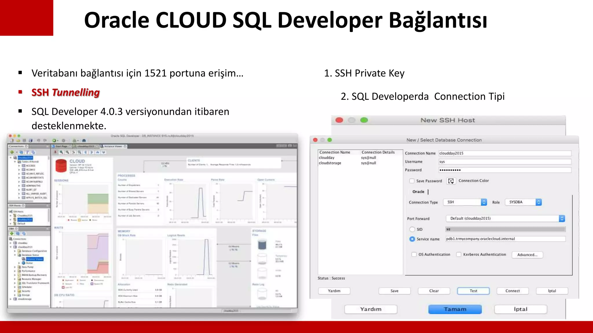The height and width of the screenshot is (333, 593).
Task: Click the New file icon in SQL Developer toolbar
Action: (x=12, y=140)
